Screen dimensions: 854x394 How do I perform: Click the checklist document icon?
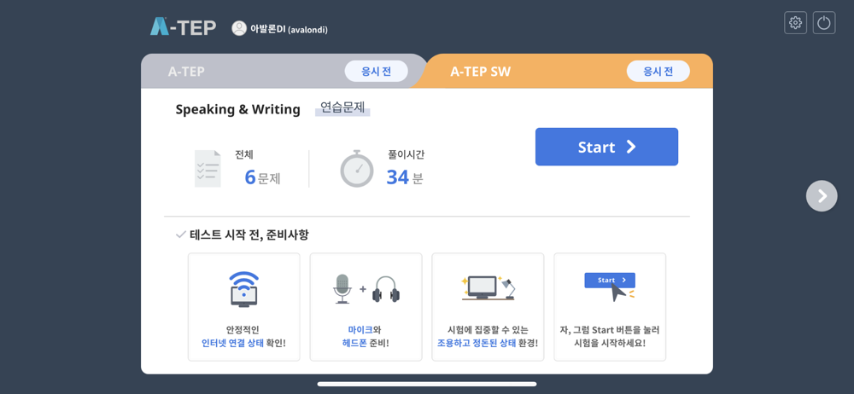click(x=208, y=169)
